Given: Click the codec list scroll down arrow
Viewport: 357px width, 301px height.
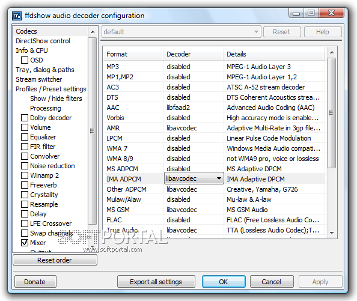Looking at the screenshot, I should click(x=332, y=233).
